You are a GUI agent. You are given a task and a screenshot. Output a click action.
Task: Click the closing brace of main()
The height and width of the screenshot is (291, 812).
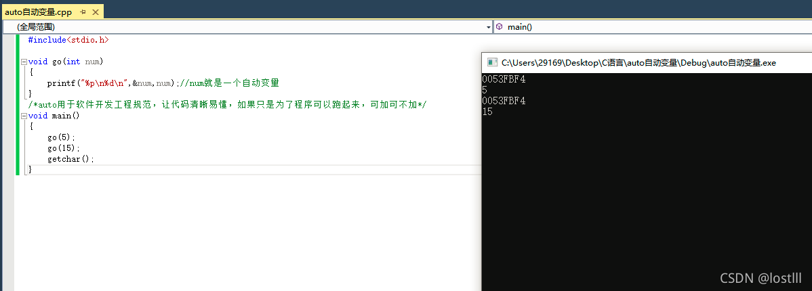point(30,170)
